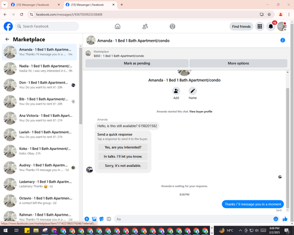Click the Search Facebook field

(47, 26)
